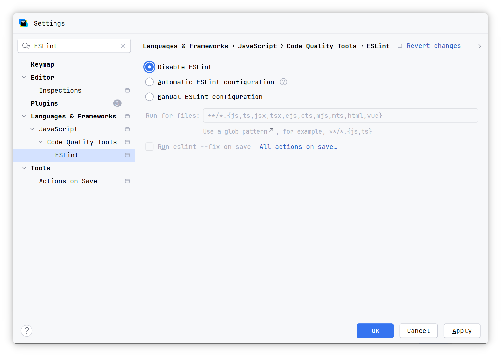Click Code Quality Tools in the breadcrumb
The height and width of the screenshot is (357, 501).
pos(322,46)
